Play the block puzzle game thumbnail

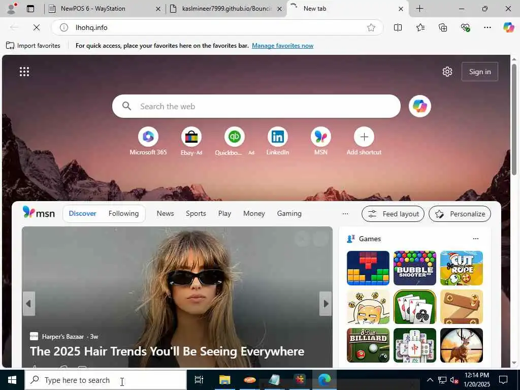[x=368, y=268]
